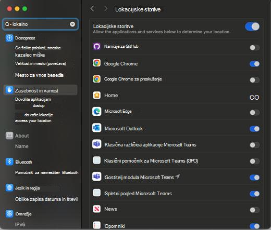Viewport: 271px width, 230px height.
Task: Click the Microsoft Edge icon
Action: coord(96,111)
